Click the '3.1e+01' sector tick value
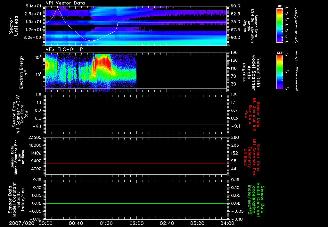 coord(33,6)
